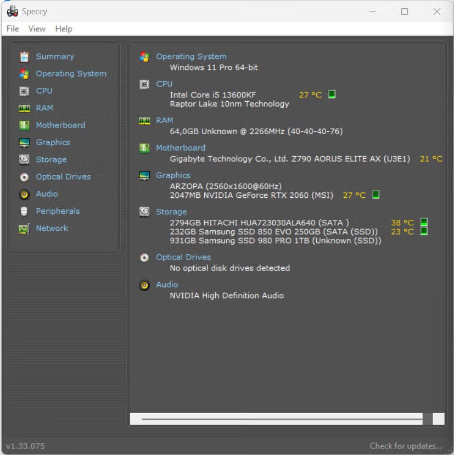Open the CPU section in sidebar
Screen dimensions: 454x455
coord(44,91)
